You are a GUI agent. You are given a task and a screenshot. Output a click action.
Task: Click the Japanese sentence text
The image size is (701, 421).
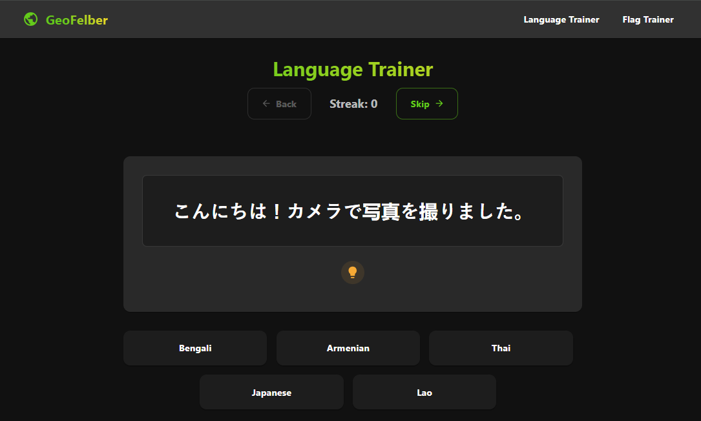tap(352, 211)
